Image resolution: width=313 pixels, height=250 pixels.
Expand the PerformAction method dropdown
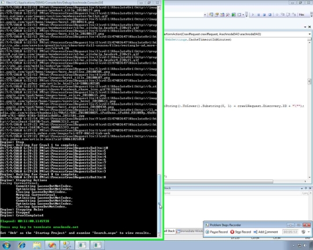click(310, 34)
